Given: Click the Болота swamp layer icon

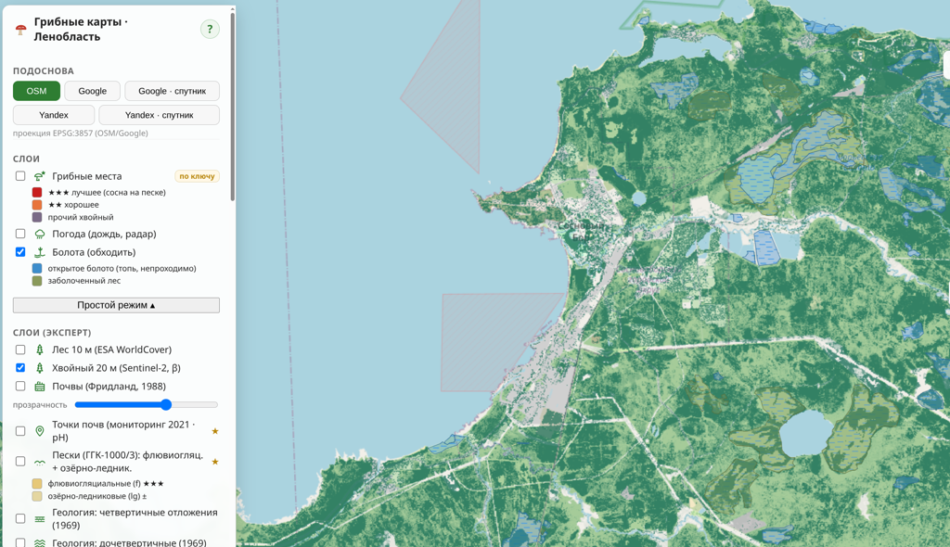Looking at the screenshot, I should click(x=39, y=252).
